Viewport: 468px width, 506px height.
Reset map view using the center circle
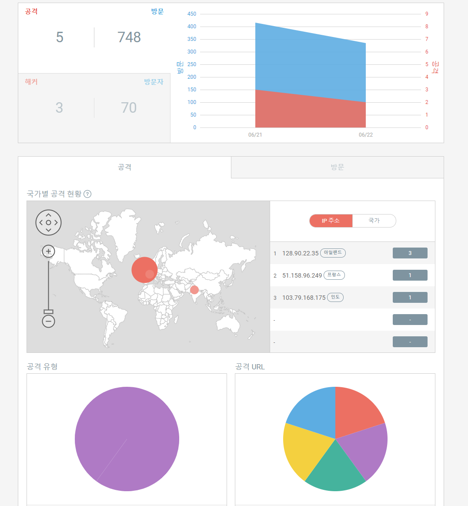click(x=48, y=222)
